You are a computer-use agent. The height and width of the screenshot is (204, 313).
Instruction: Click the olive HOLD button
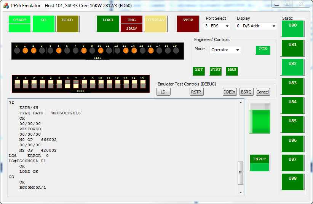pos(67,24)
